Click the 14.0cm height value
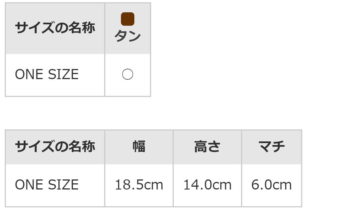 pos(207,185)
